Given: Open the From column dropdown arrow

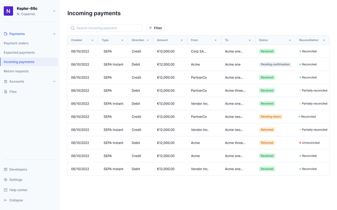Looking at the screenshot, I should click(216, 40).
